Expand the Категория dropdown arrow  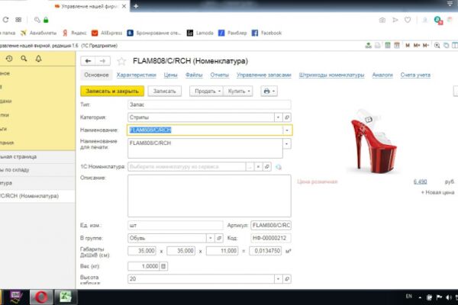point(278,117)
